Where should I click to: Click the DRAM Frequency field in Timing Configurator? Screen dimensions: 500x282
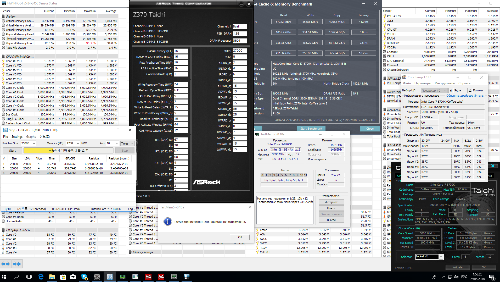240,41
